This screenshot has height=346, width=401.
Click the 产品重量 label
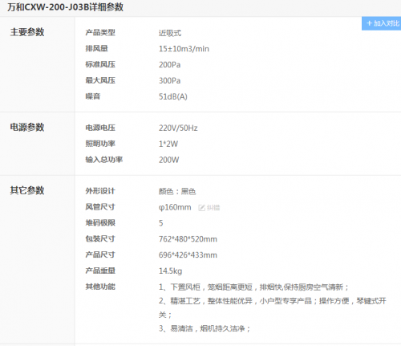100,271
